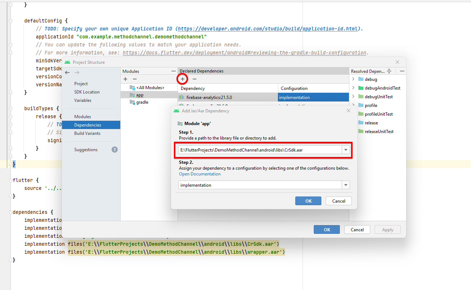Click the plus icon under Modules
The height and width of the screenshot is (290, 471).
(125, 79)
